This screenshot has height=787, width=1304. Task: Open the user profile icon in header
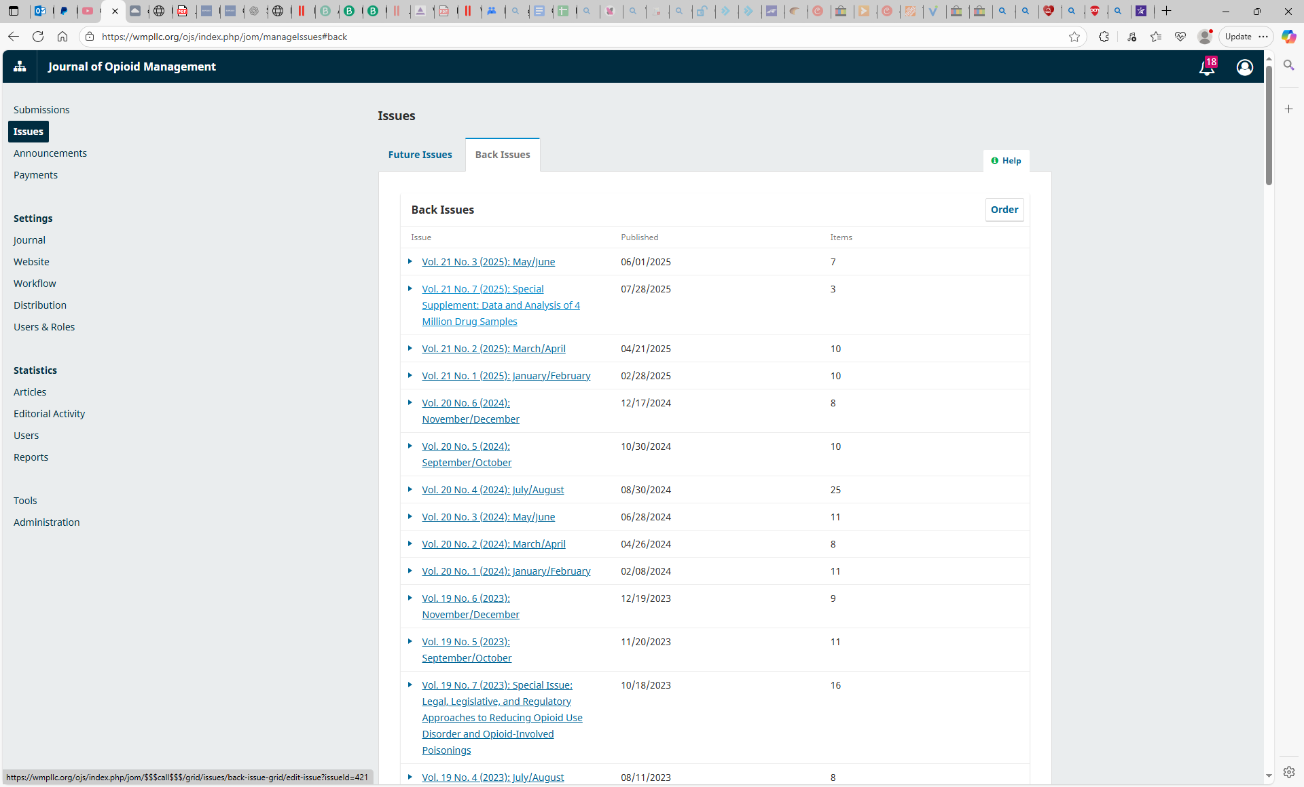click(x=1244, y=67)
